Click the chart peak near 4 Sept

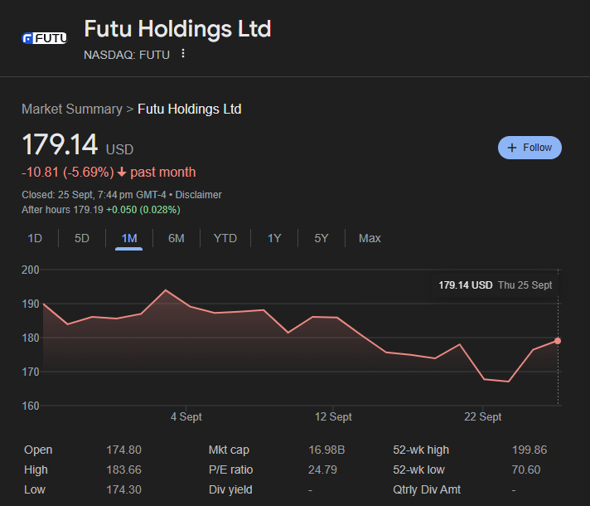[x=166, y=290]
